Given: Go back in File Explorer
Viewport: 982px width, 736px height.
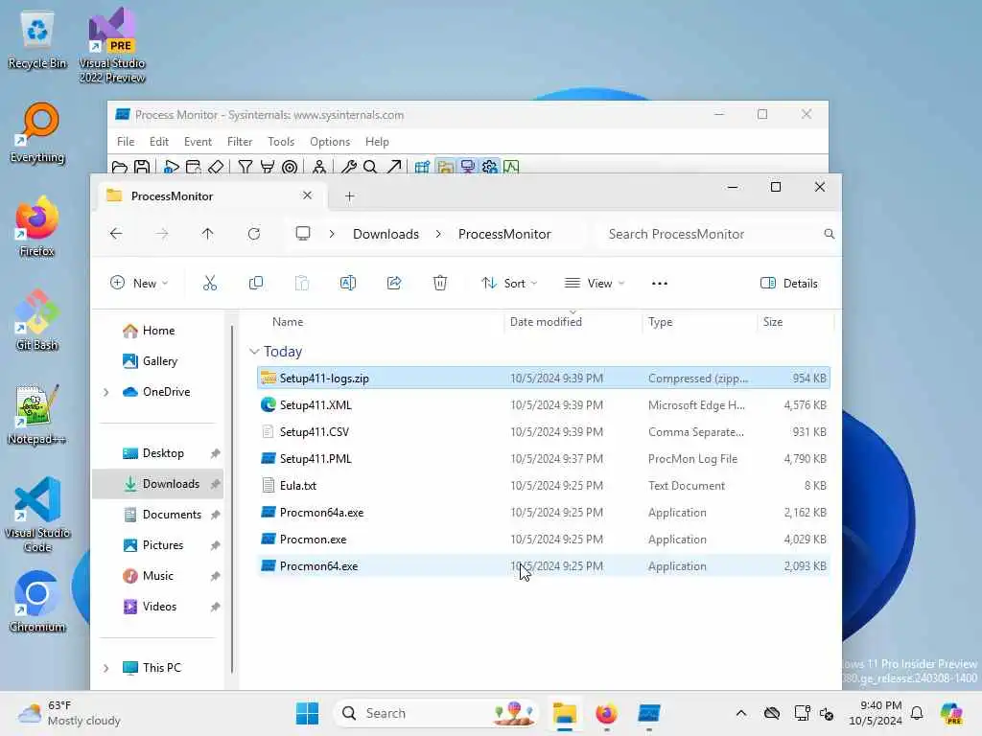Looking at the screenshot, I should [116, 234].
